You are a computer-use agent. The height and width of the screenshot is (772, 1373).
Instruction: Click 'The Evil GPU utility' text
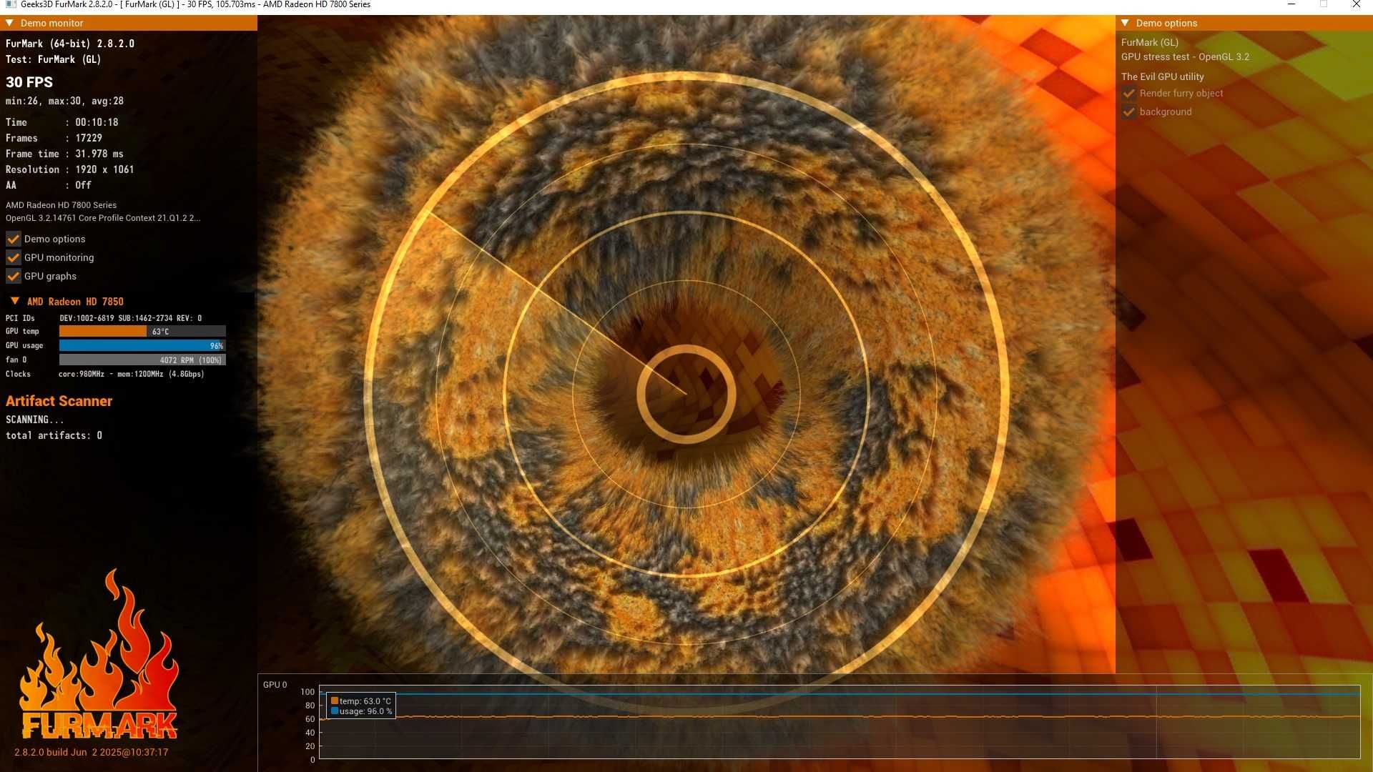coord(1163,76)
